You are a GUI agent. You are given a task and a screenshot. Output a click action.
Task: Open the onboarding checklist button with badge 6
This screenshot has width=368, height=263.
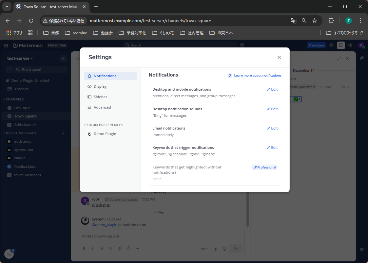pos(9,254)
